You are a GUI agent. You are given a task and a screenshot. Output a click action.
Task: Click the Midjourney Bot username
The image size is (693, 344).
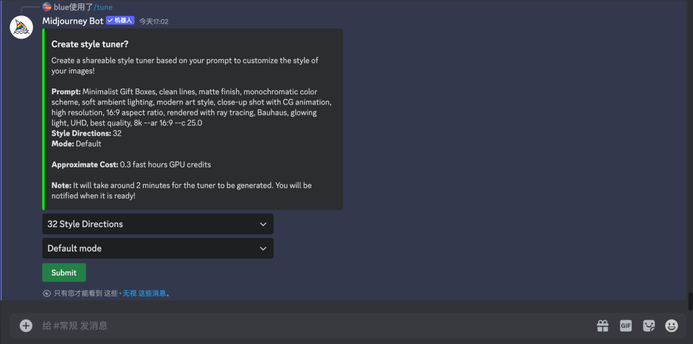tap(73, 21)
